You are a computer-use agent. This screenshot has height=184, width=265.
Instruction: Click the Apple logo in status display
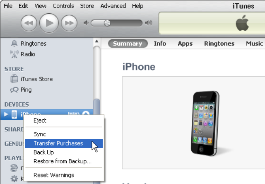click(x=242, y=23)
